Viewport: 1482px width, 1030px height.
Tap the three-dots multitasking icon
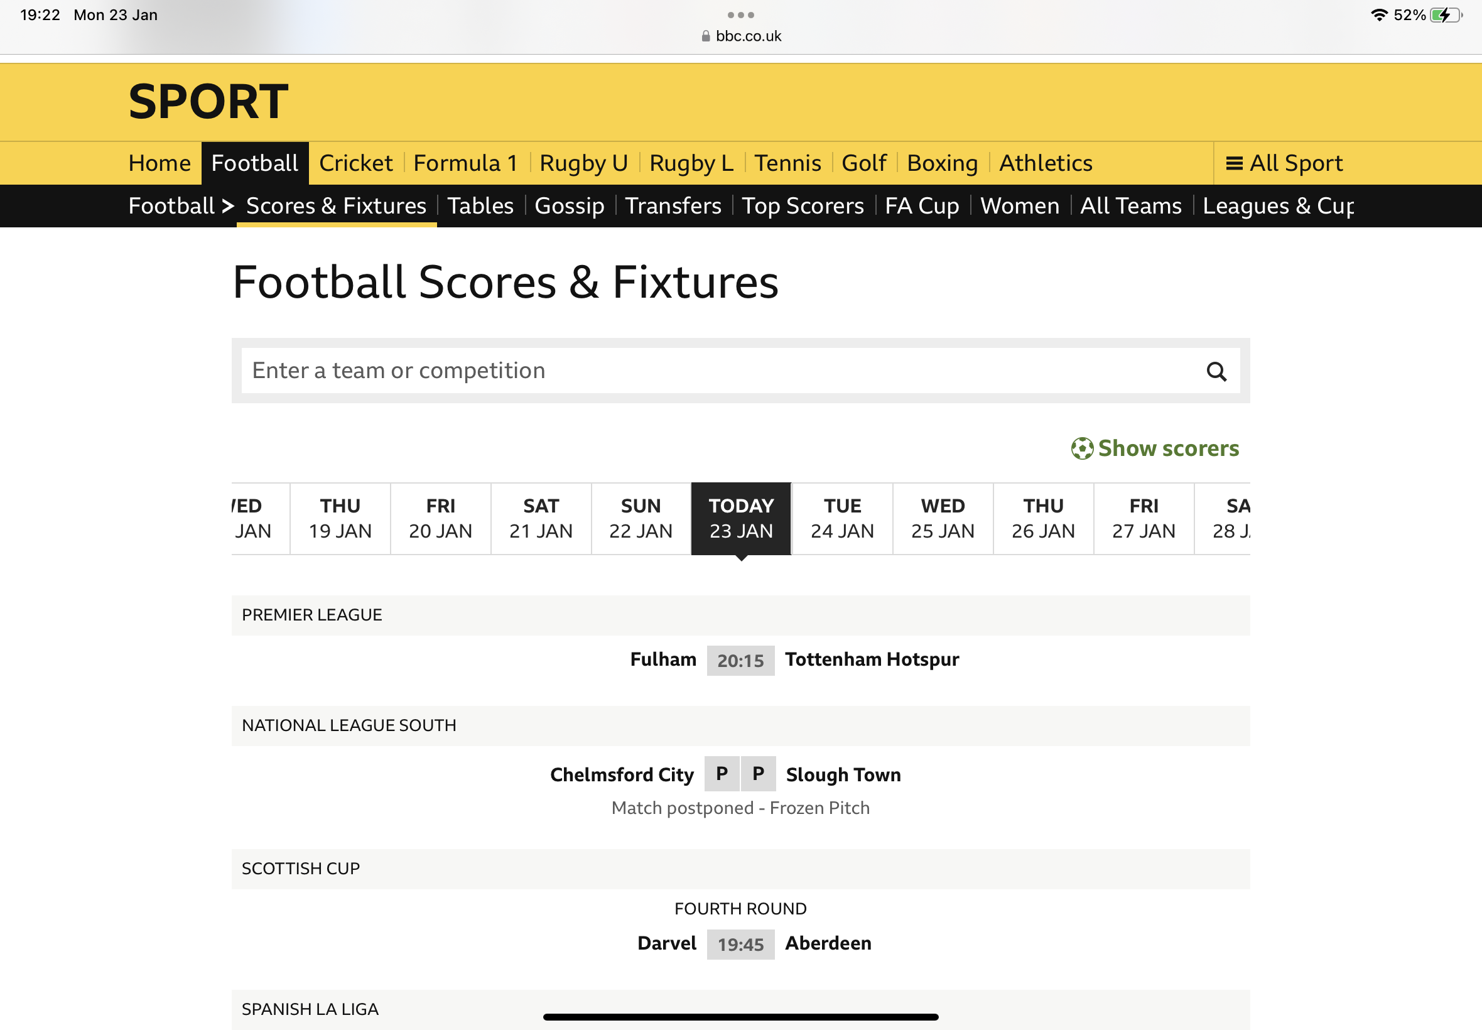point(740,15)
